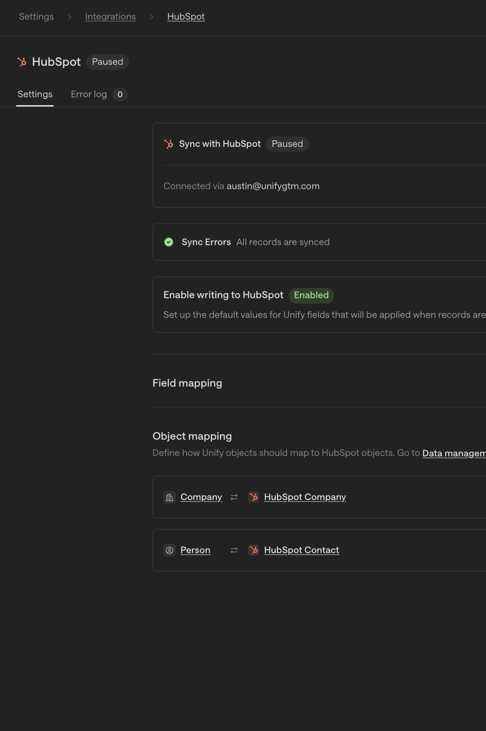Click the HubSpot icon beside HubSpot Company
Viewport: 486px width, 731px height.
pyautogui.click(x=254, y=497)
